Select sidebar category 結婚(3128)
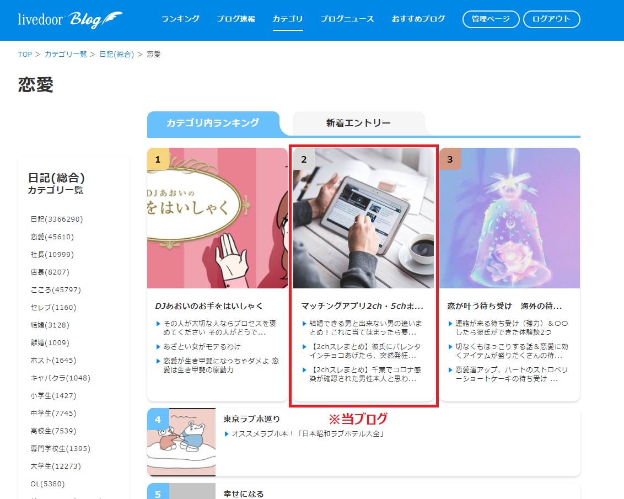The height and width of the screenshot is (499, 624). click(x=50, y=325)
